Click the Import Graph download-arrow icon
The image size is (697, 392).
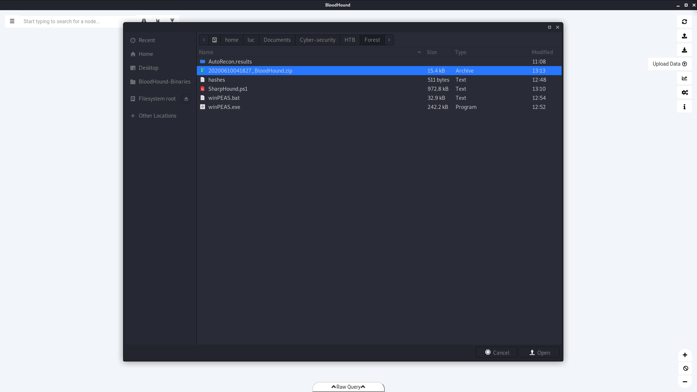(x=684, y=50)
